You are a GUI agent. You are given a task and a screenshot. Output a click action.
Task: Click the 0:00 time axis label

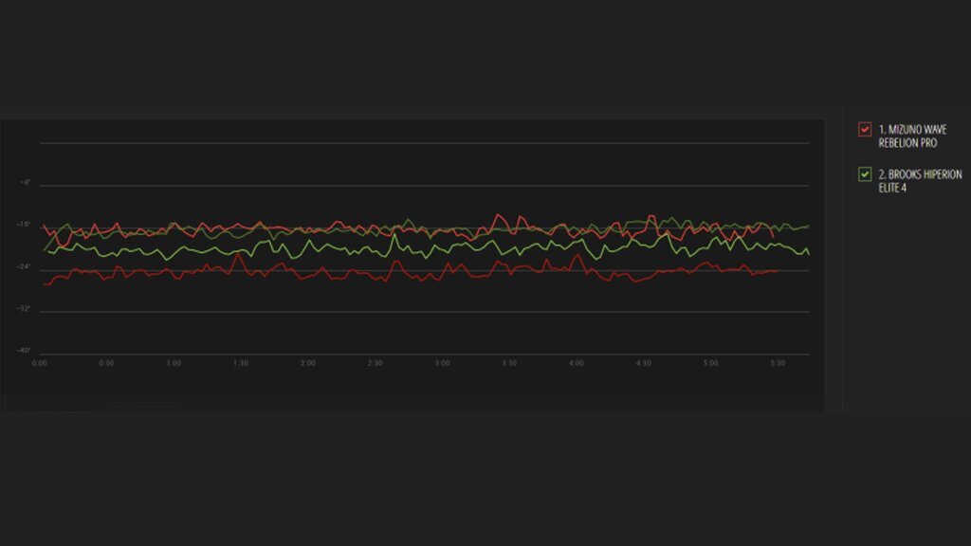40,362
